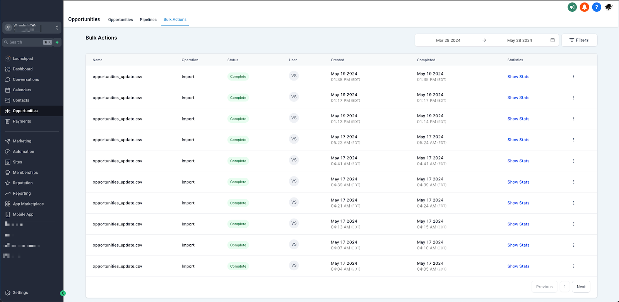Show Stats for 04:13 AM May 17 import
Image resolution: width=619 pixels, height=302 pixels.
(x=518, y=224)
